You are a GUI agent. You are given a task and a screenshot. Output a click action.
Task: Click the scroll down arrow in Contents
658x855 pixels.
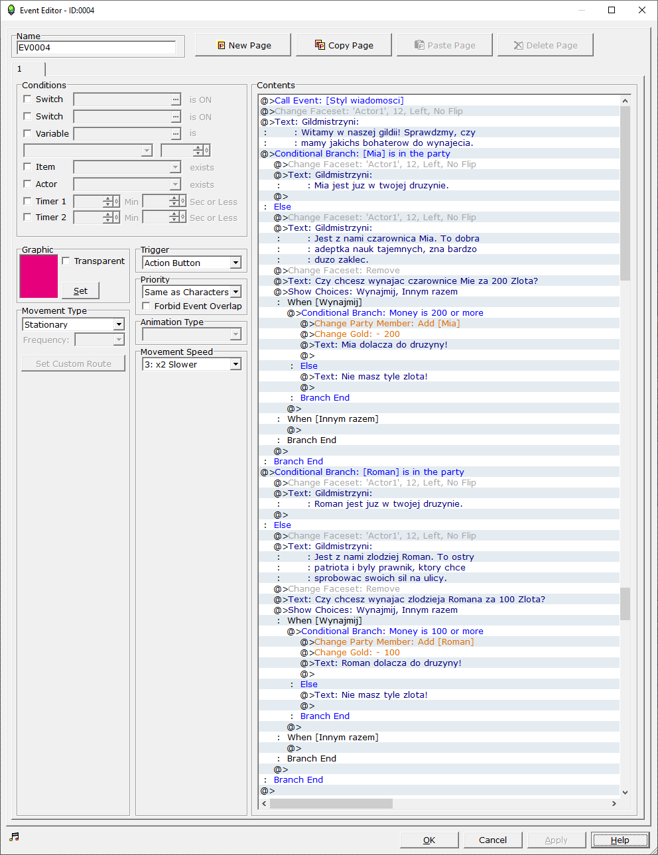(x=625, y=792)
